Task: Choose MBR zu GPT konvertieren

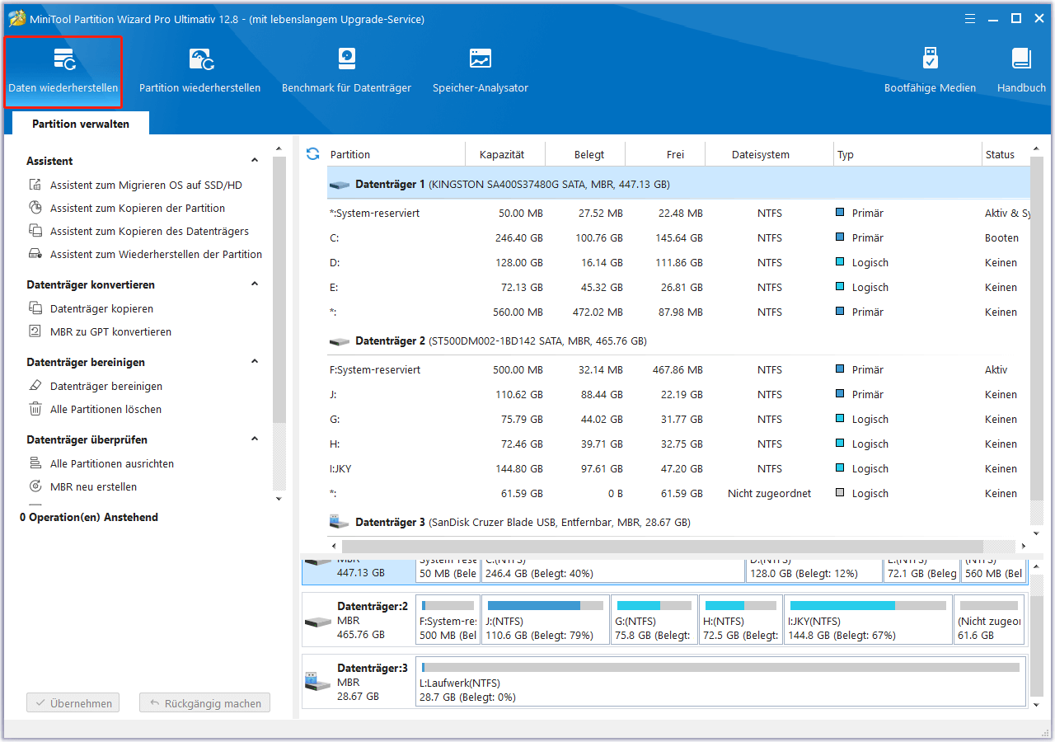Action: (101, 332)
